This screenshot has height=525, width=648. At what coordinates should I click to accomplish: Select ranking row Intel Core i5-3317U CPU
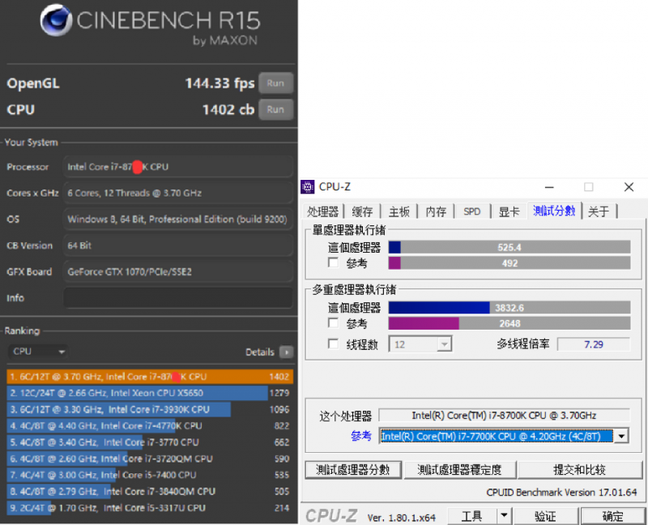(150, 508)
